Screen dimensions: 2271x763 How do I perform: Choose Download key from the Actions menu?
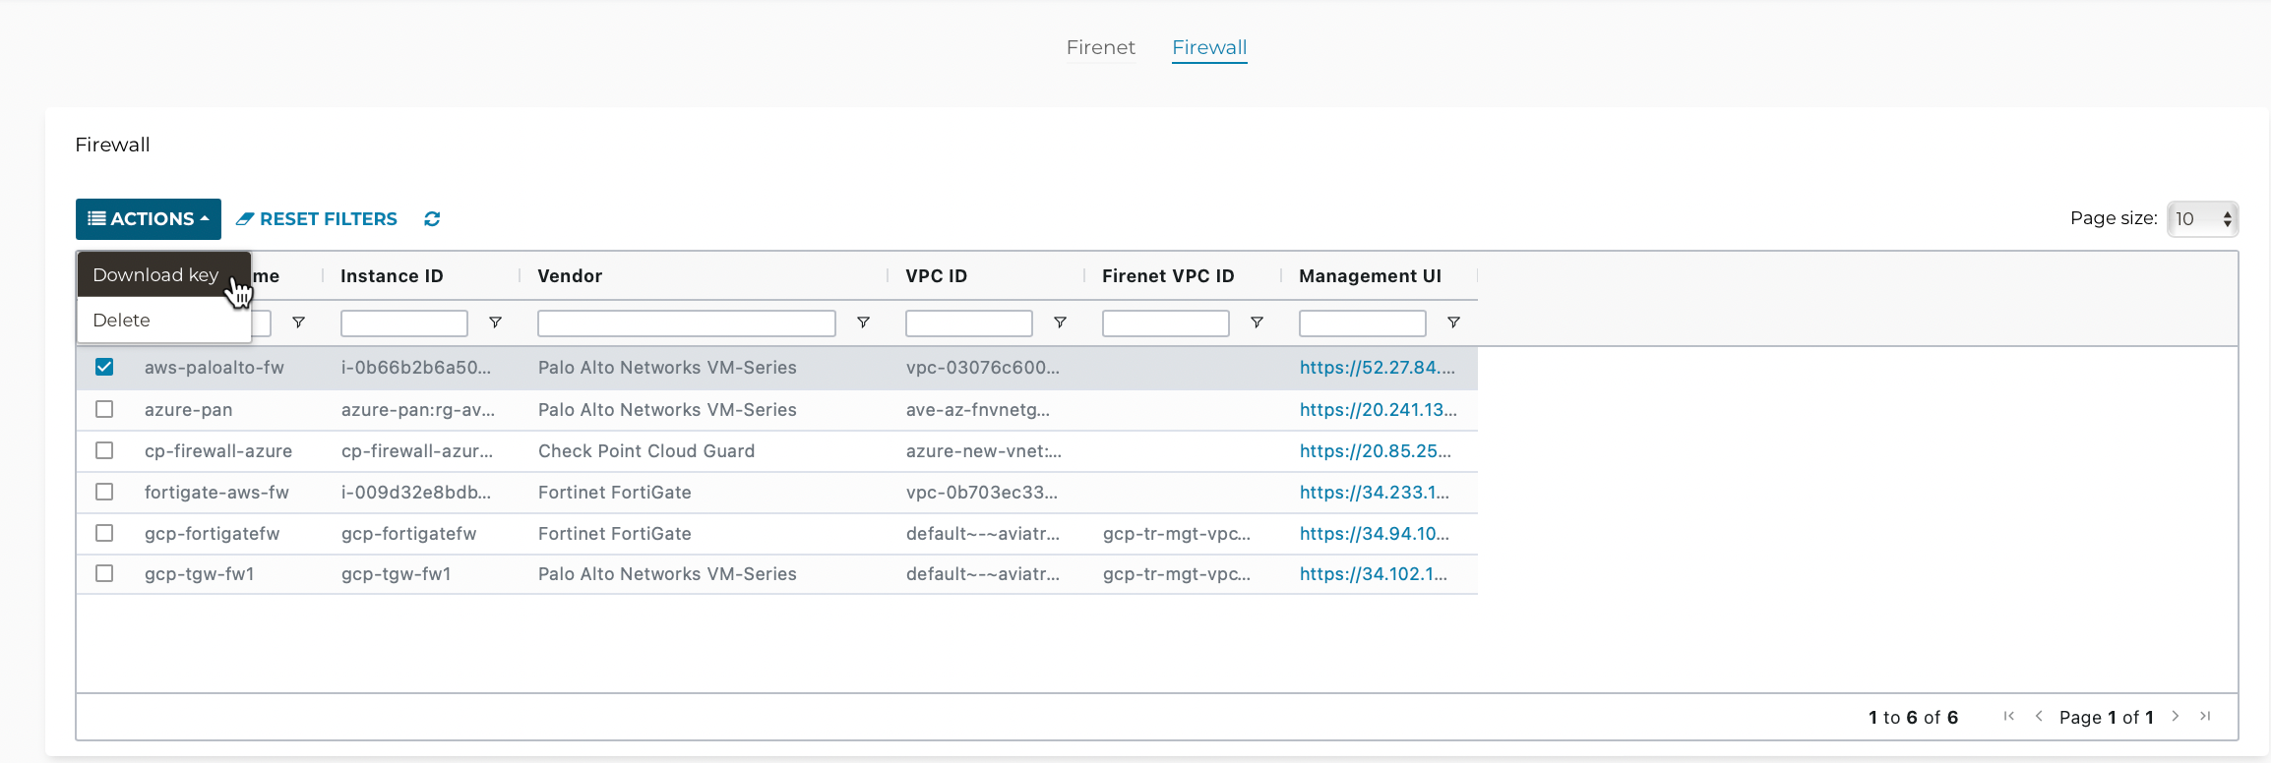coord(155,275)
